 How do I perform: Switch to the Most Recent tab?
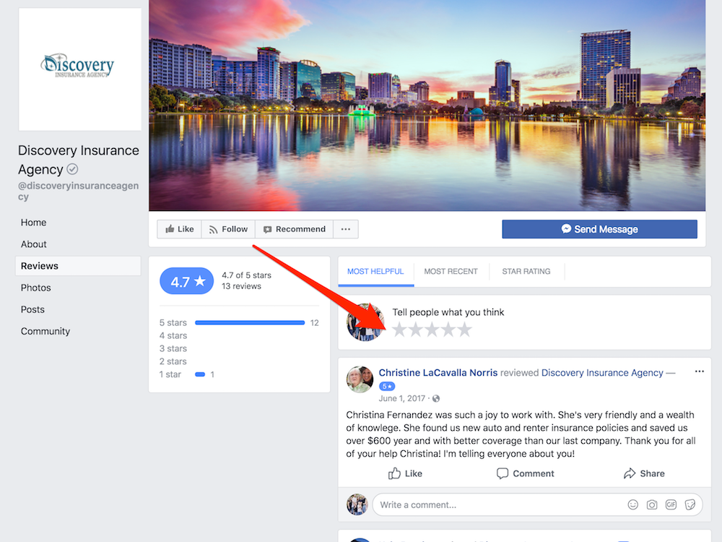click(x=451, y=272)
